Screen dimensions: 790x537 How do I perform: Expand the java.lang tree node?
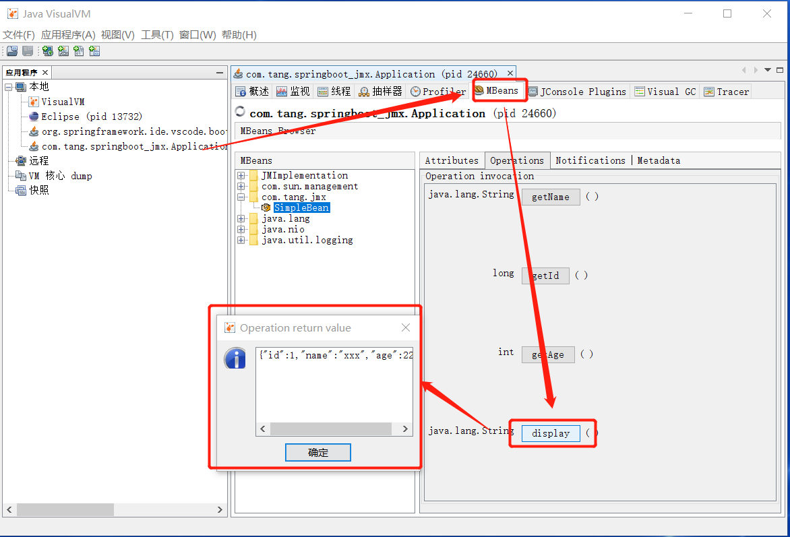click(241, 218)
